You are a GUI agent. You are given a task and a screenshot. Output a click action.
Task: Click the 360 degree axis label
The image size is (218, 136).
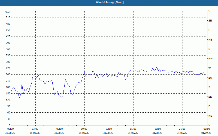point(8,49)
